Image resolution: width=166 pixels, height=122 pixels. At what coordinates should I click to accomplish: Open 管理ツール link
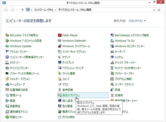[x=16, y=95]
